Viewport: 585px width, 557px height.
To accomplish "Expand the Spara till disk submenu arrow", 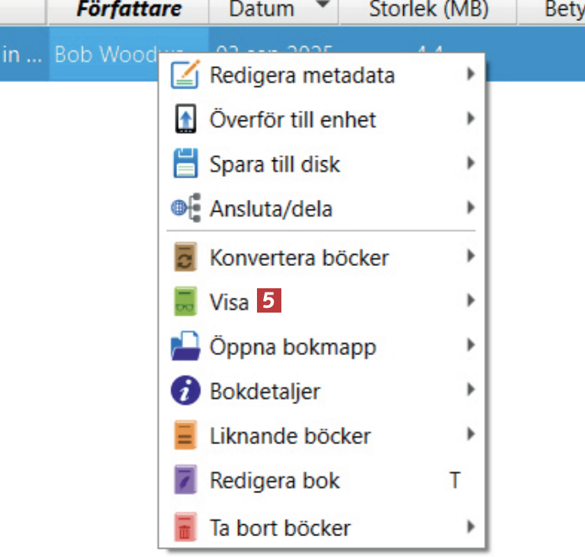I will (x=471, y=164).
